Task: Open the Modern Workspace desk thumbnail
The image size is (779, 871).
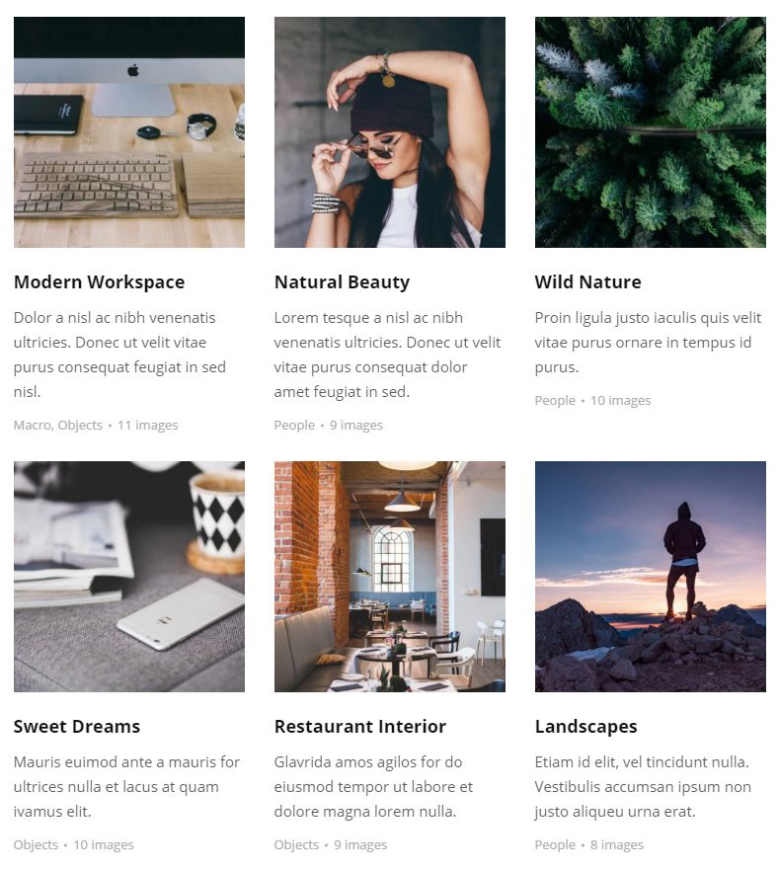Action: [x=128, y=132]
